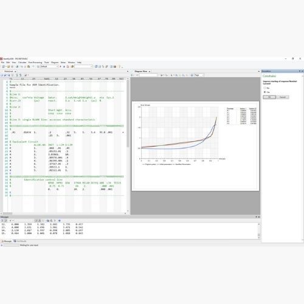Click the undo arrow icon in main toolbar
This screenshot has width=304, height=304.
point(33,66)
